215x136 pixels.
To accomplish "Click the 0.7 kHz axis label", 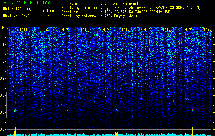I will click(x=3, y=112).
